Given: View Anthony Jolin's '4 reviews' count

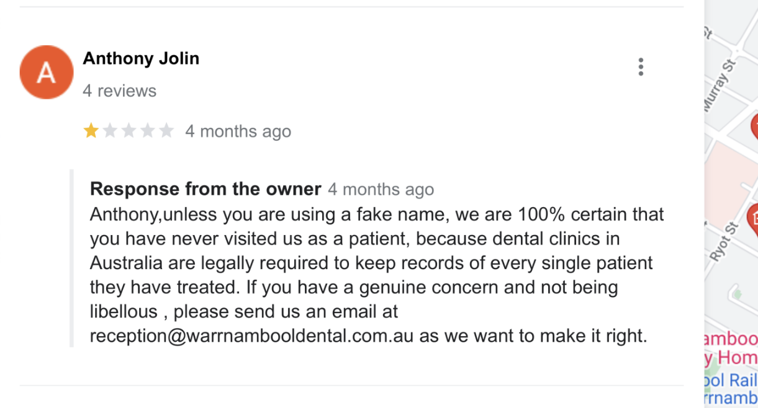Looking at the screenshot, I should click(x=119, y=91).
